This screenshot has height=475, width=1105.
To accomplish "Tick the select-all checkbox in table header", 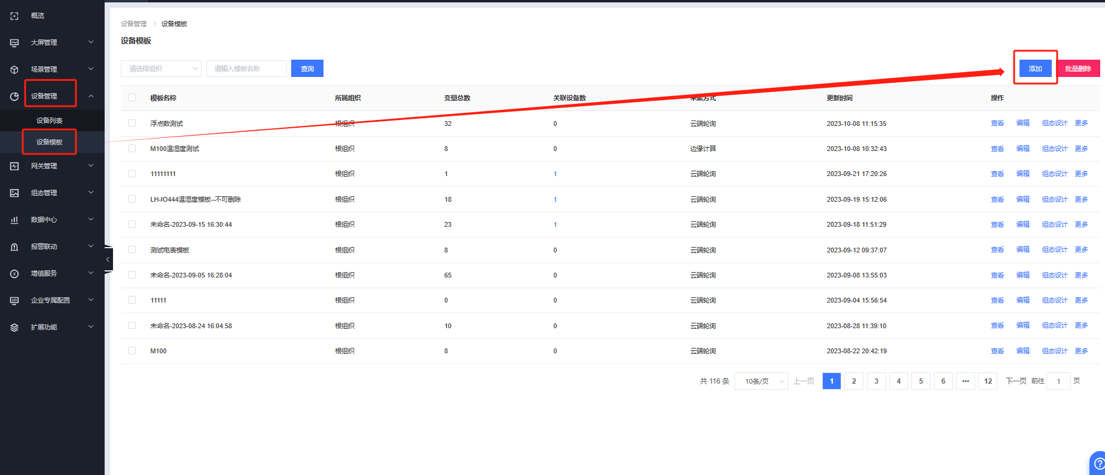I will click(132, 98).
